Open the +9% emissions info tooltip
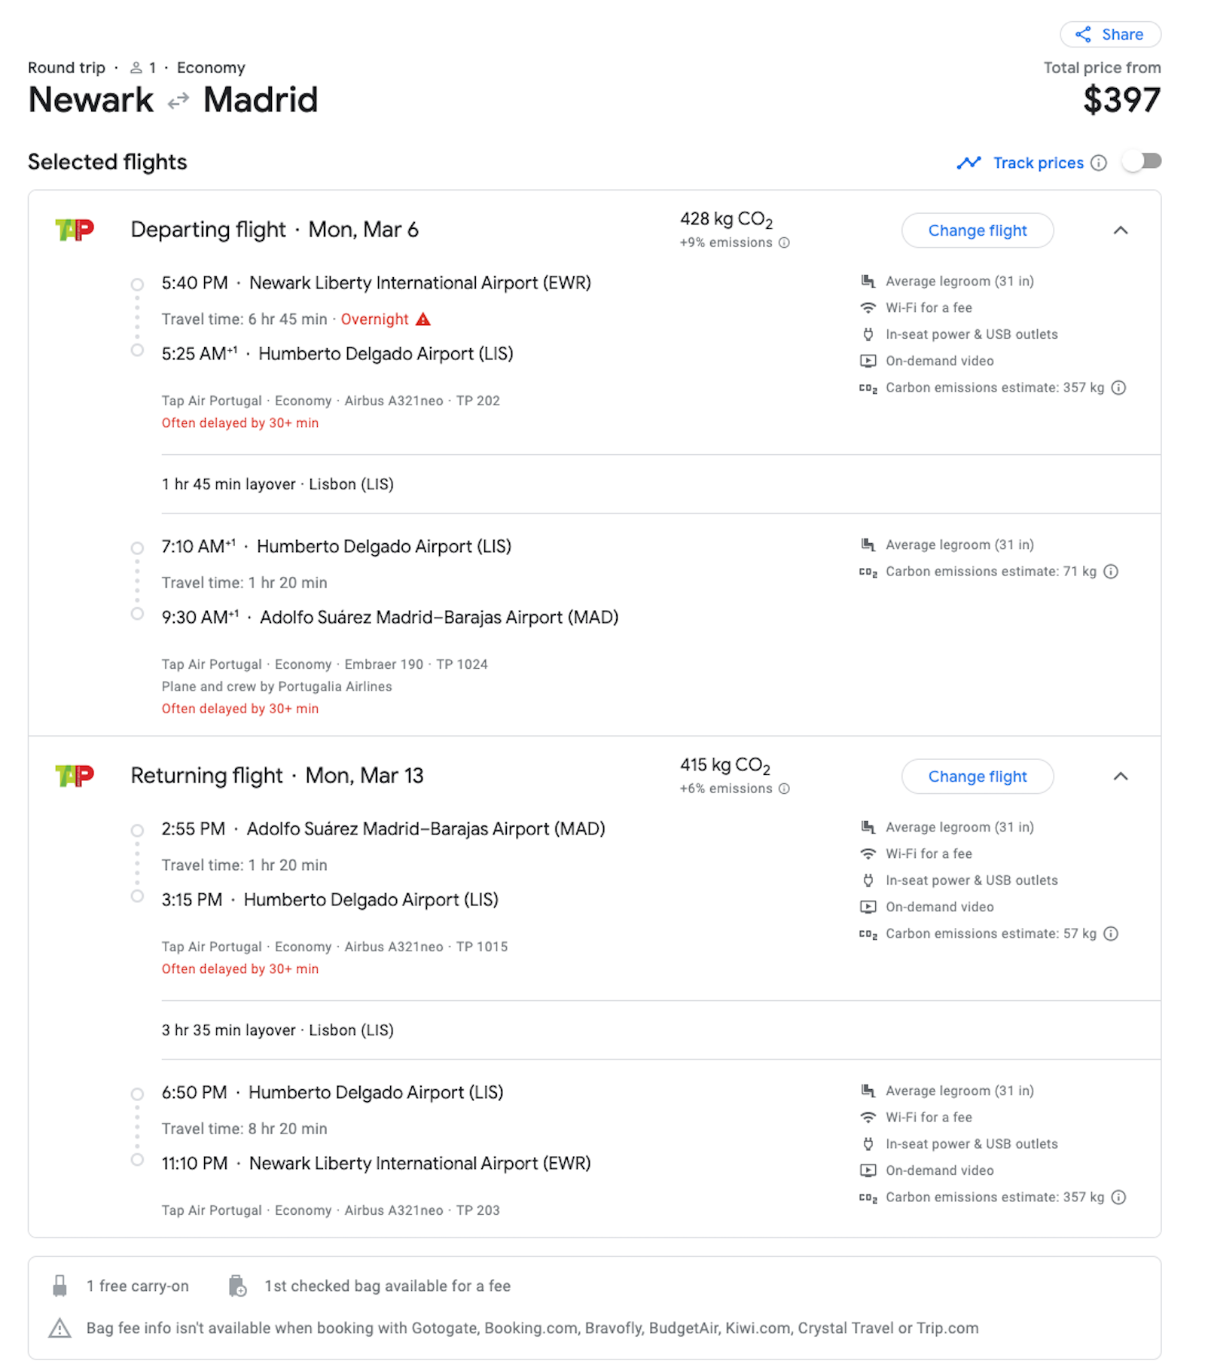Screen dimensions: 1205x1370 click(x=785, y=243)
